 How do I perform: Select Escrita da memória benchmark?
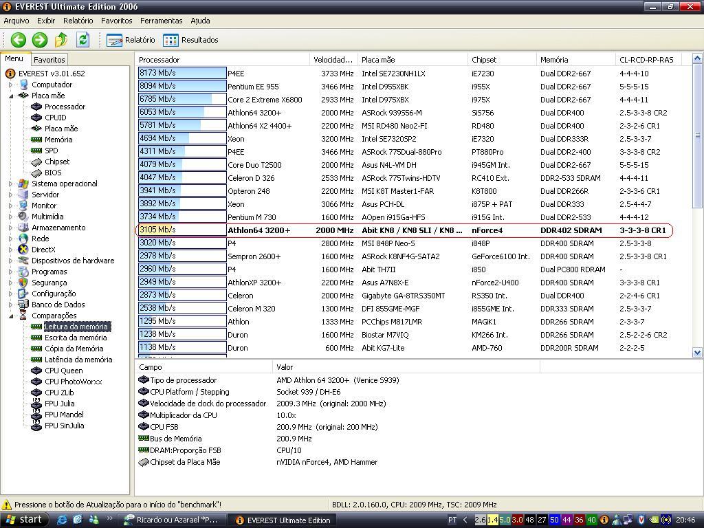76,338
